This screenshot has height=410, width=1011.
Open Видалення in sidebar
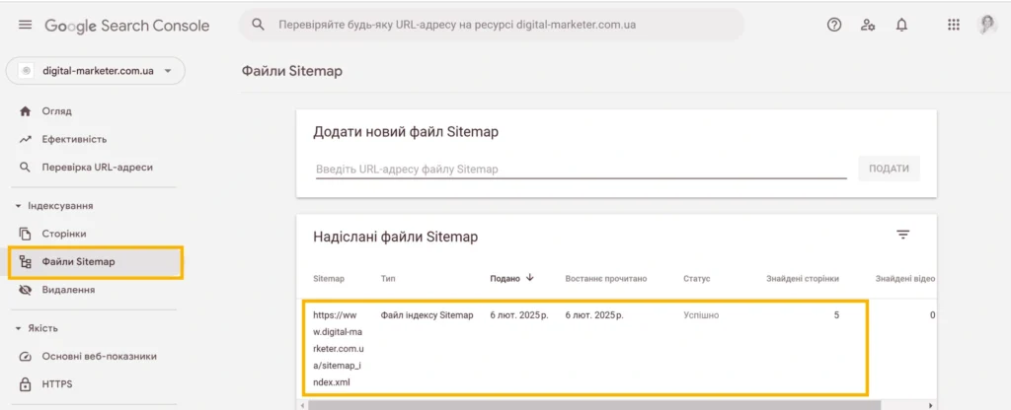68,291
